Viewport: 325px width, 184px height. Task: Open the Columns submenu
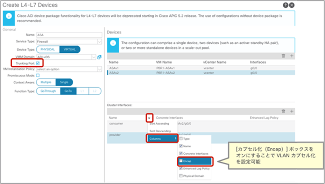(x=162, y=139)
